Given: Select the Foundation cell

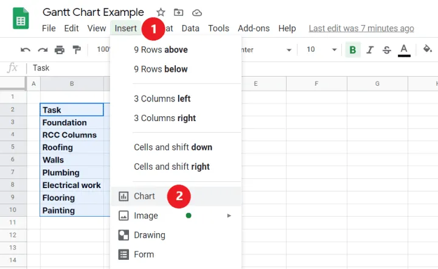Looking at the screenshot, I should tap(72, 122).
